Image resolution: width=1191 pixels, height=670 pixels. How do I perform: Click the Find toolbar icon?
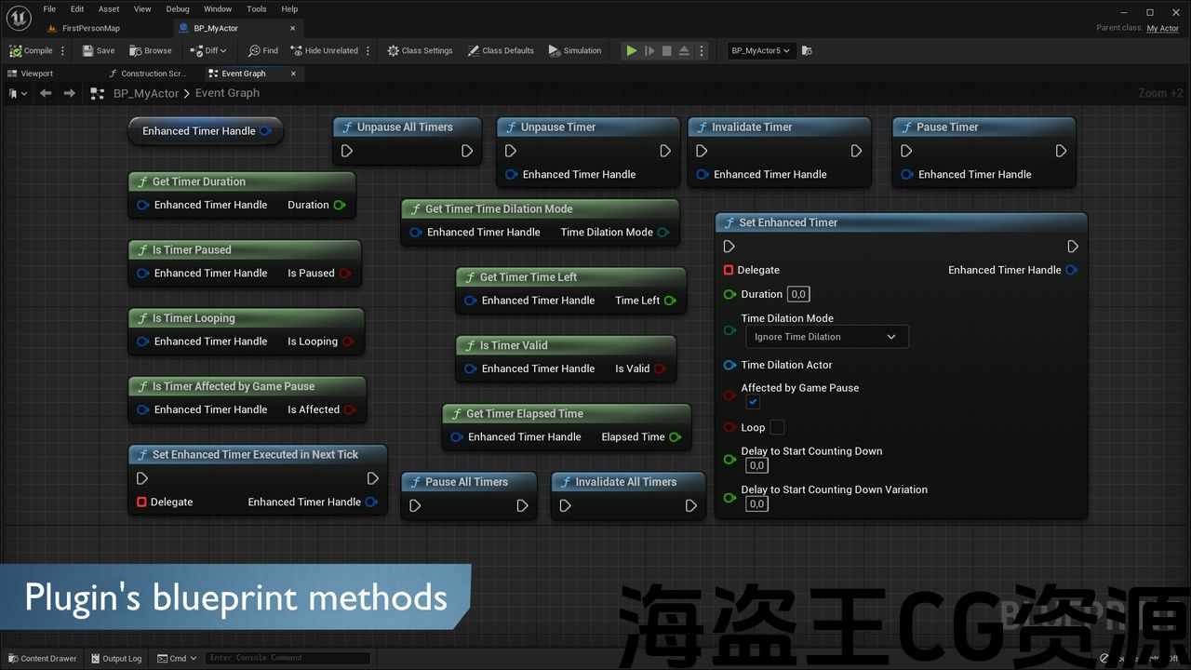point(263,51)
